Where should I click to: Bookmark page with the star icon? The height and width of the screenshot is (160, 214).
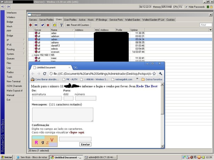coord(154,74)
